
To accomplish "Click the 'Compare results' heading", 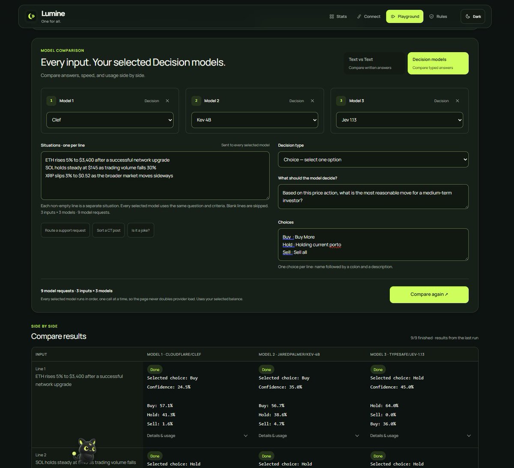I will [x=59, y=336].
